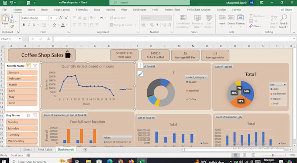297x163 pixels.
Task: Open the Fill Color paint bucket
Action: tap(54, 25)
